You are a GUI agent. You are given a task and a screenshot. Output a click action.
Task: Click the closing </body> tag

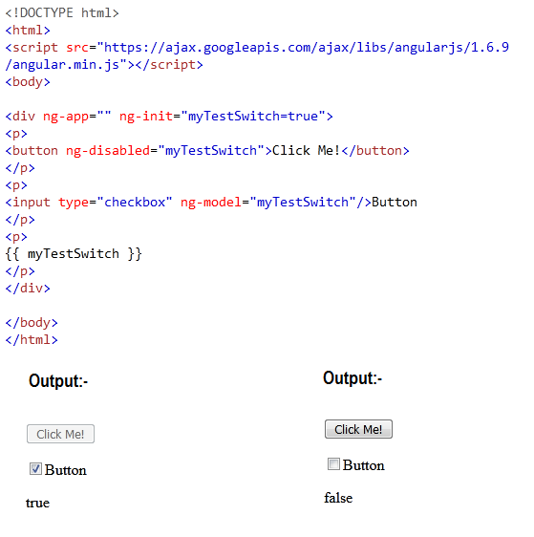pos(32,323)
